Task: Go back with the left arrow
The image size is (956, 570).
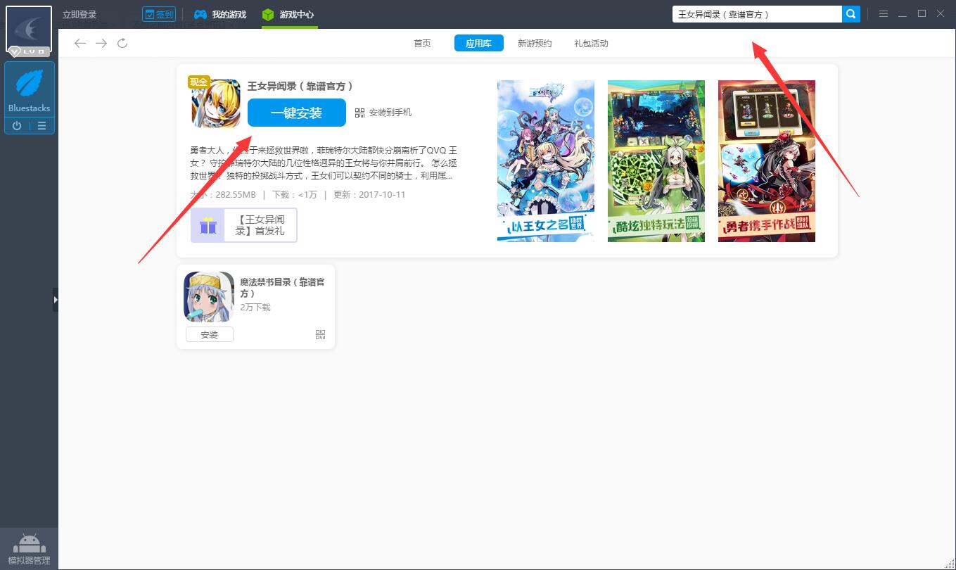Action: tap(80, 44)
